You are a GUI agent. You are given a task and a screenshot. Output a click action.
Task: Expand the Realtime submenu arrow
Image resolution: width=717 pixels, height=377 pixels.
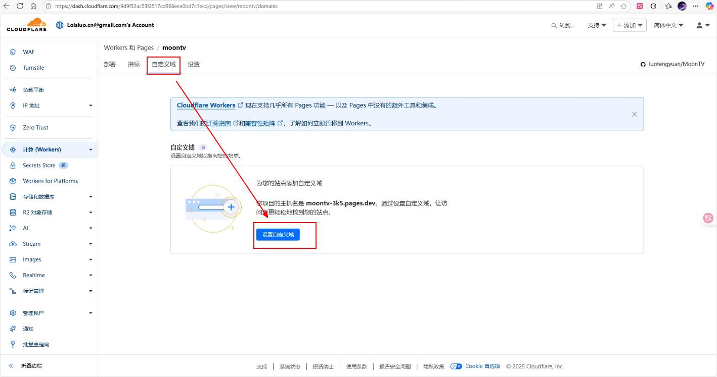[91, 275]
